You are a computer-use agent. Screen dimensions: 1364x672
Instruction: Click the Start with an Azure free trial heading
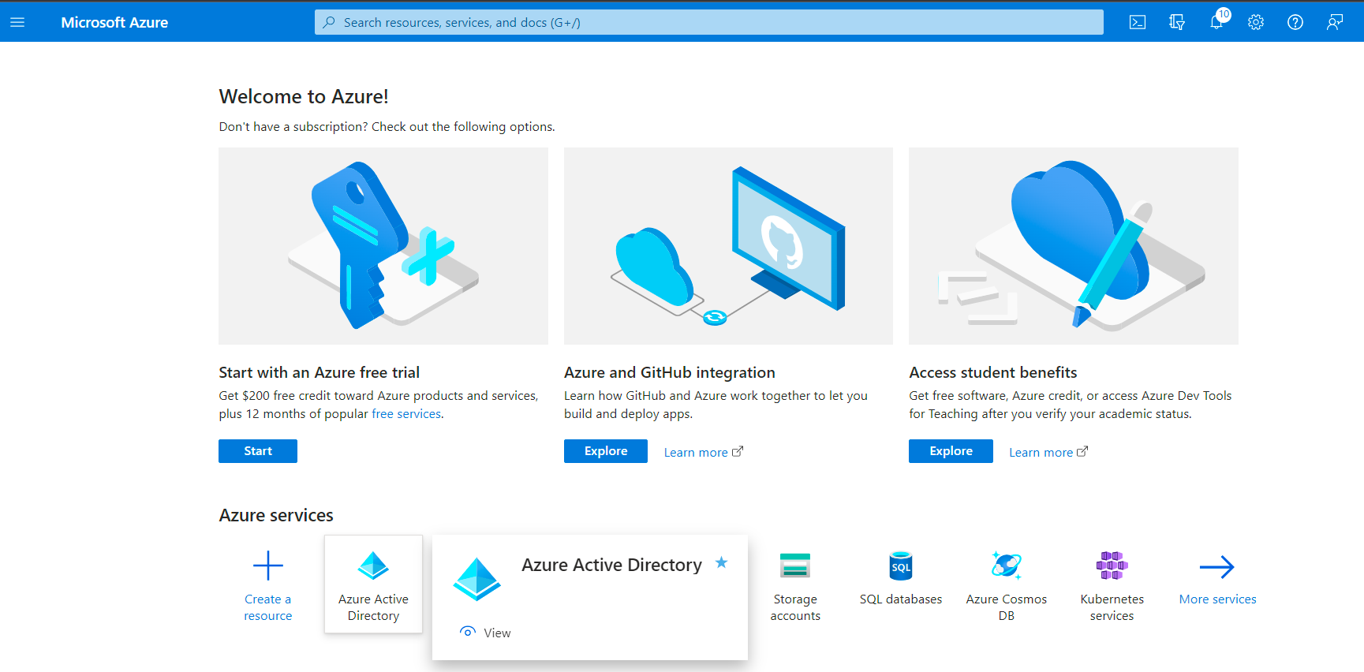[320, 372]
